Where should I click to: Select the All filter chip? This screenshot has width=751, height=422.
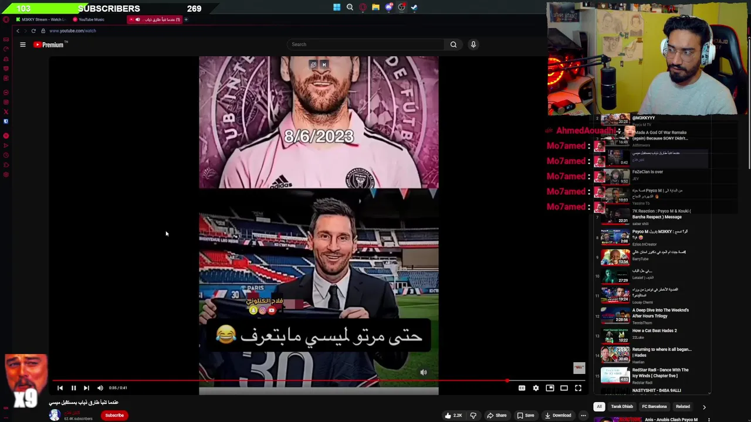point(599,407)
